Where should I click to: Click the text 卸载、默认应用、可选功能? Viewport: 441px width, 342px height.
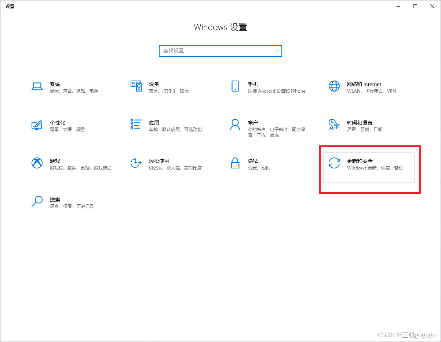pyautogui.click(x=175, y=130)
